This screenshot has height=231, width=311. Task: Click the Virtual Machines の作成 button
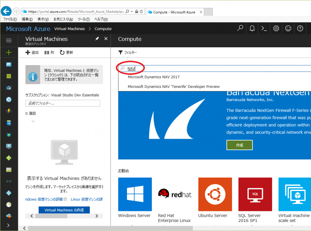[x=64, y=210]
